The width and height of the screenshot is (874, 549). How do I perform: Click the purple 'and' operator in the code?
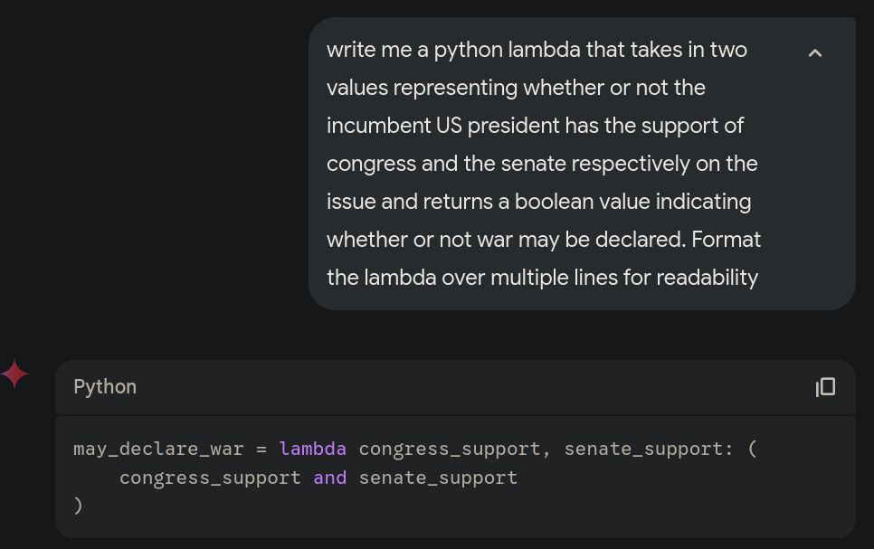330,478
